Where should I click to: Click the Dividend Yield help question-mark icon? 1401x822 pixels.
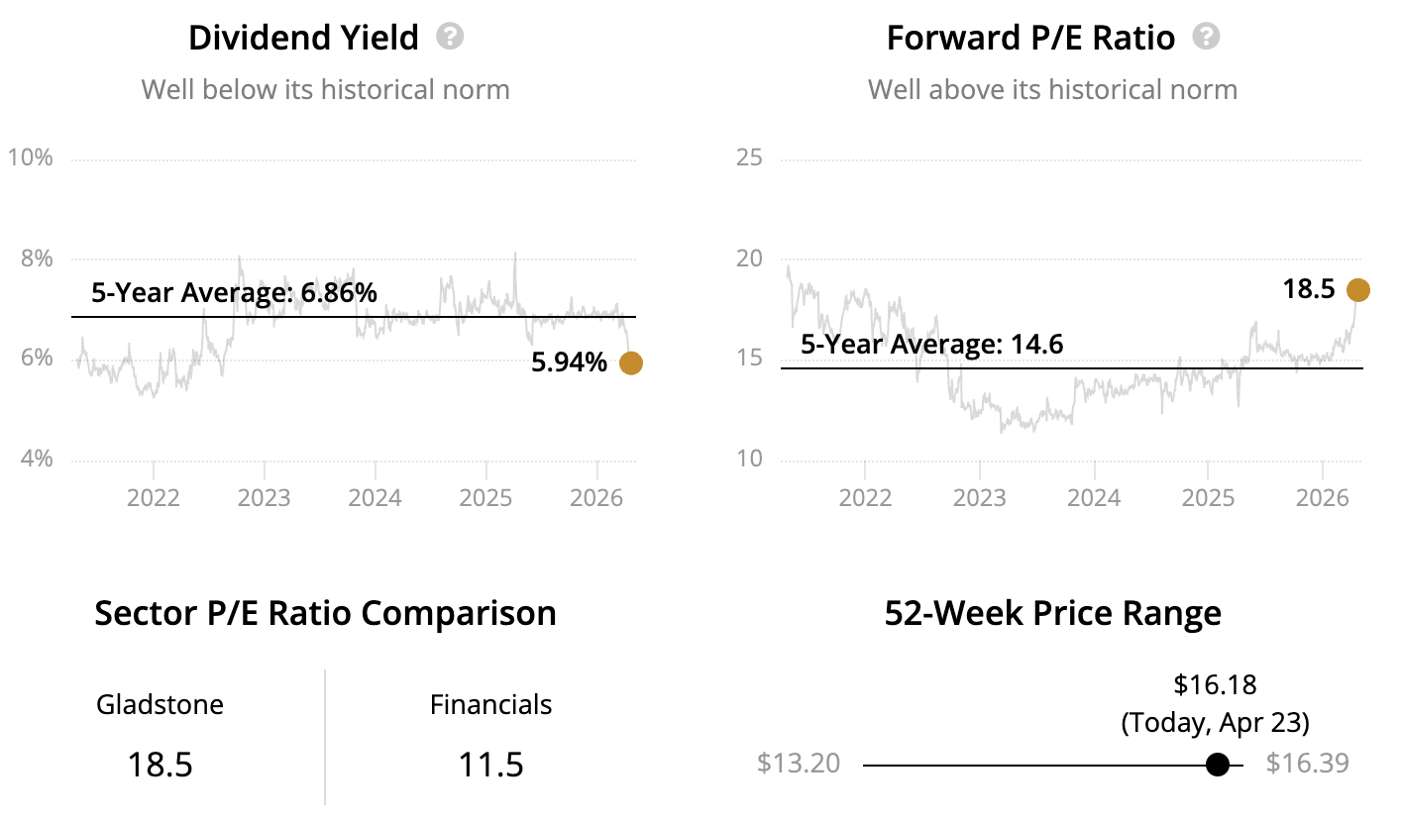click(450, 38)
